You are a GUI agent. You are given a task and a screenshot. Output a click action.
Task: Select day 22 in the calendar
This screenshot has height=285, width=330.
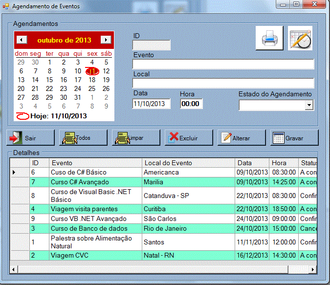[x=49, y=88]
